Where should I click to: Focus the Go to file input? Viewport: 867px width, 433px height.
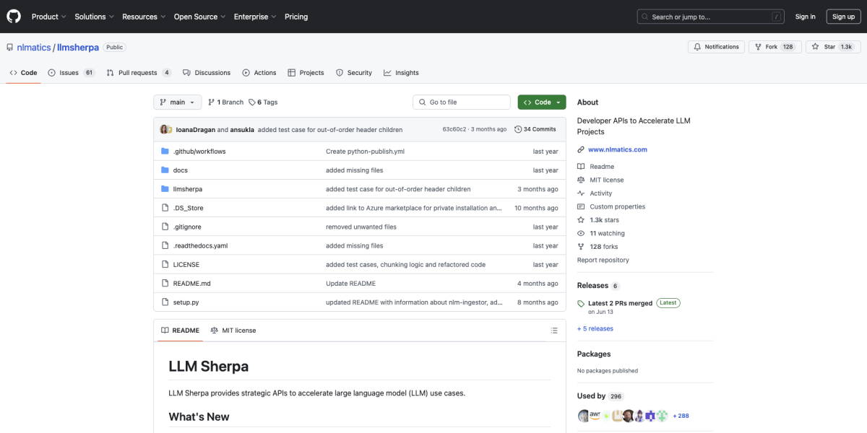pos(462,102)
